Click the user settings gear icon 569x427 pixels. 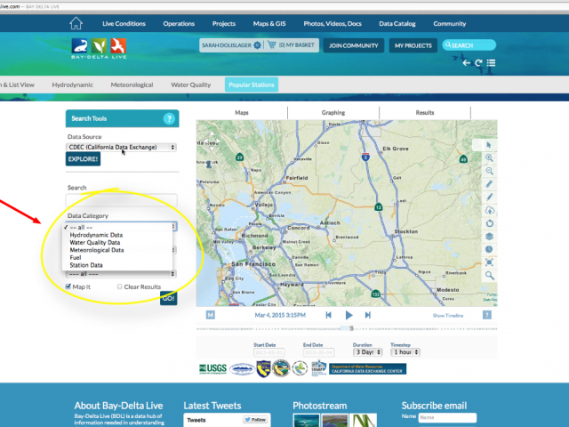(x=257, y=45)
